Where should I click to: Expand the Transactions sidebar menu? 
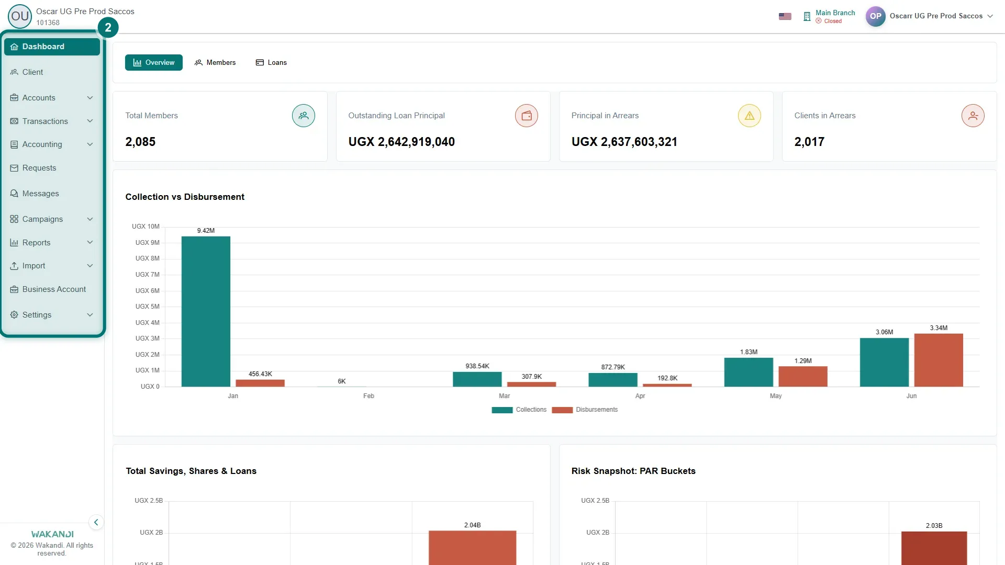(51, 121)
